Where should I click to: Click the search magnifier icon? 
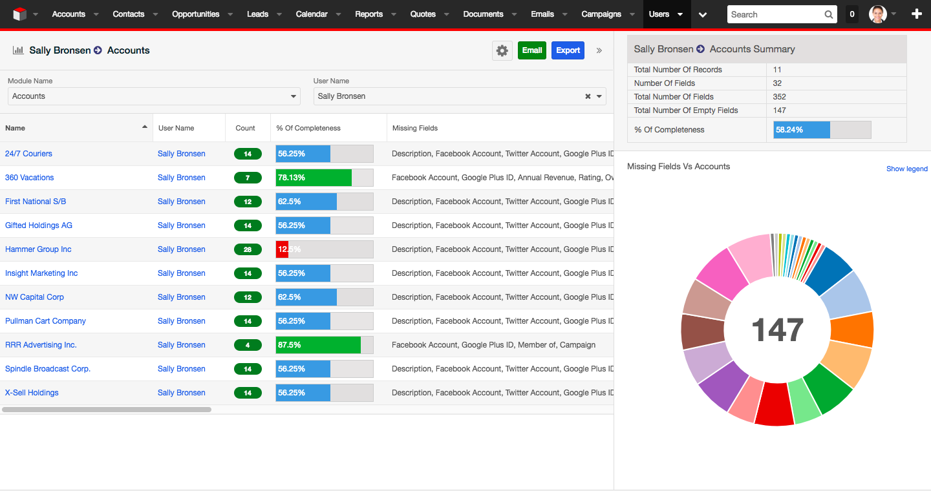click(x=829, y=15)
